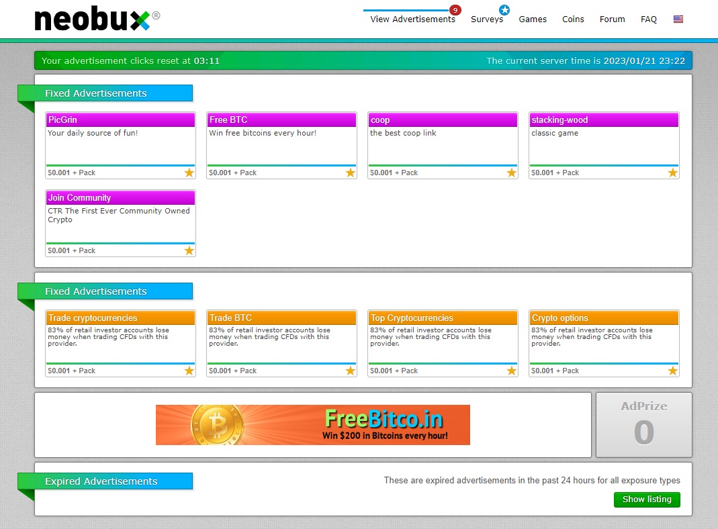Open the Coins page
This screenshot has height=529, width=718.
[x=573, y=19]
